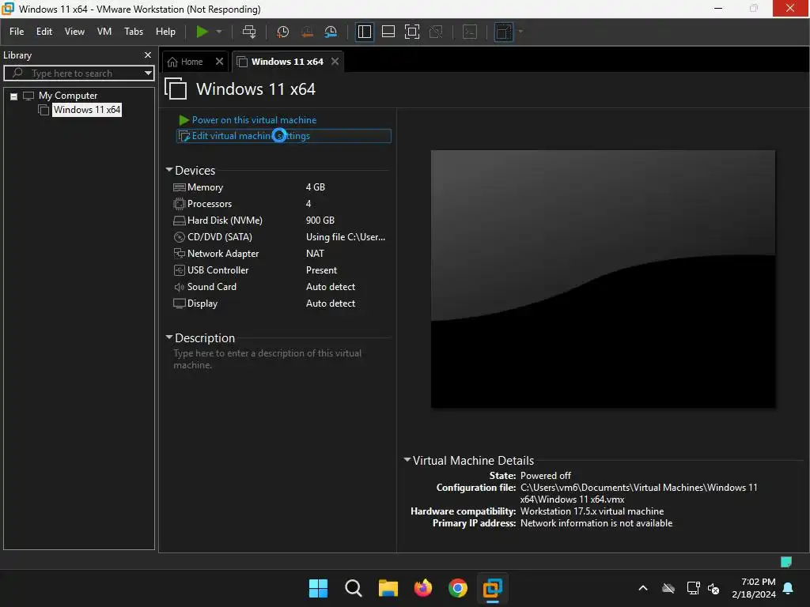The height and width of the screenshot is (607, 810).
Task: Click the USB Controller device icon
Action: [x=180, y=270]
